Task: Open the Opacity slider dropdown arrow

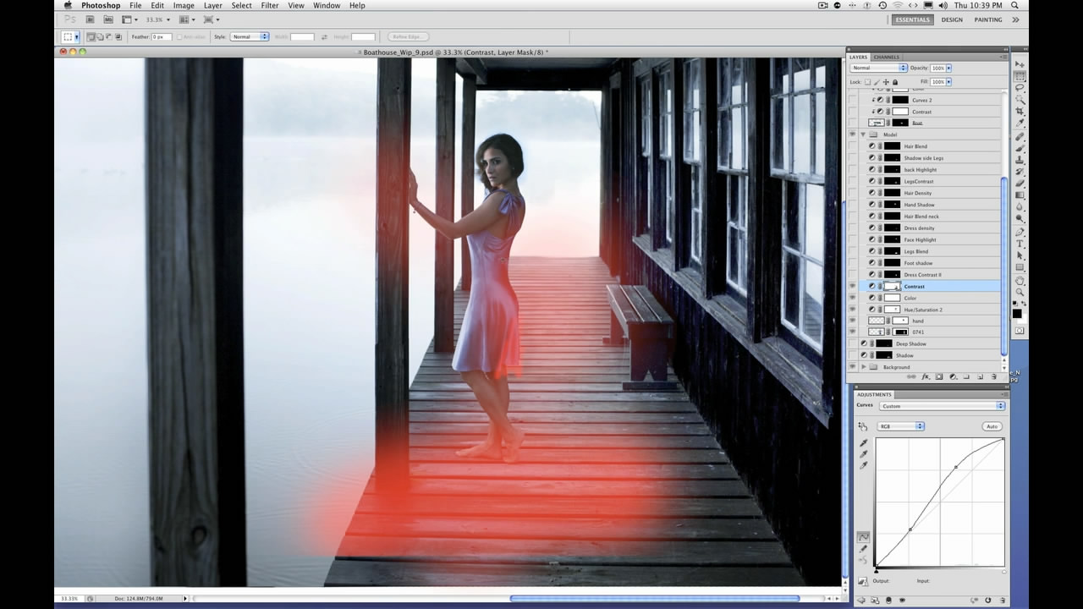Action: [949, 68]
